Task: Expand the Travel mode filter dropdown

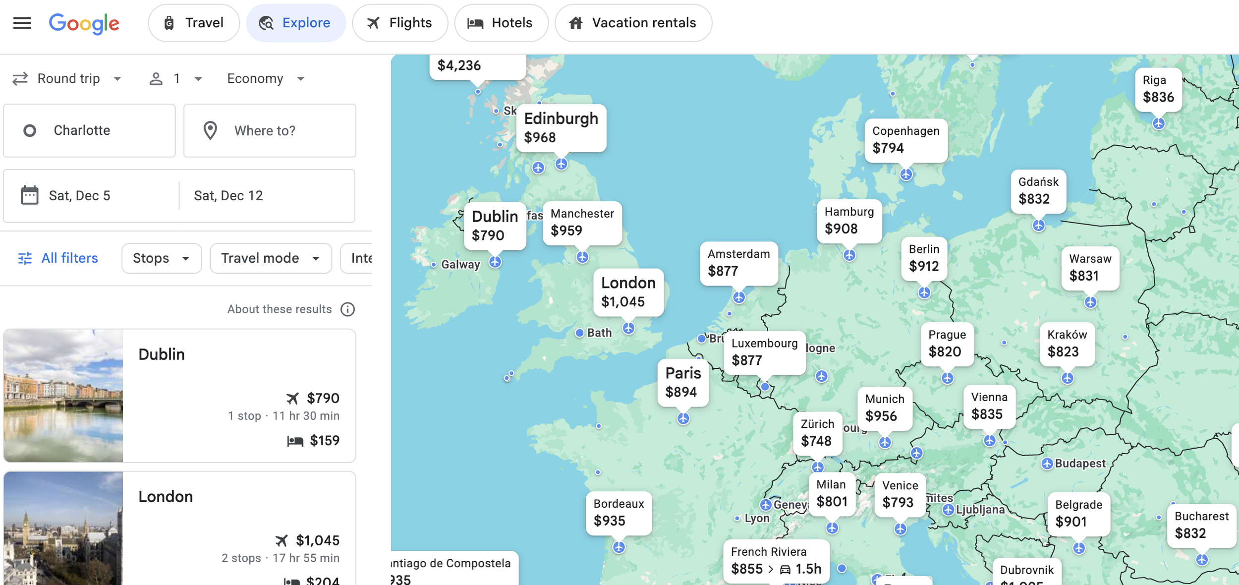Action: [271, 258]
